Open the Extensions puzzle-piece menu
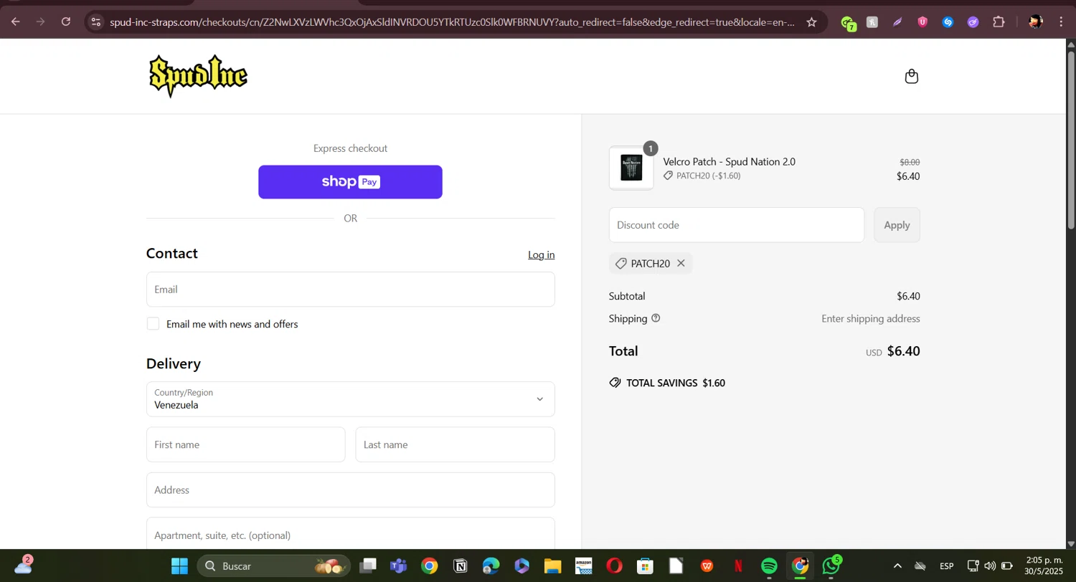Viewport: 1076px width, 582px height. click(x=999, y=22)
